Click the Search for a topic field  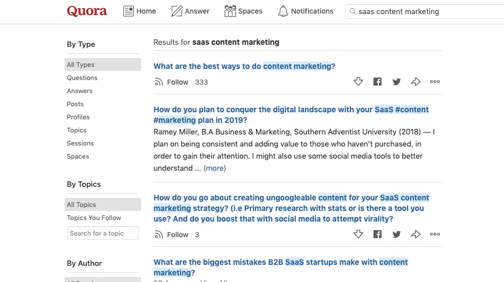(102, 233)
